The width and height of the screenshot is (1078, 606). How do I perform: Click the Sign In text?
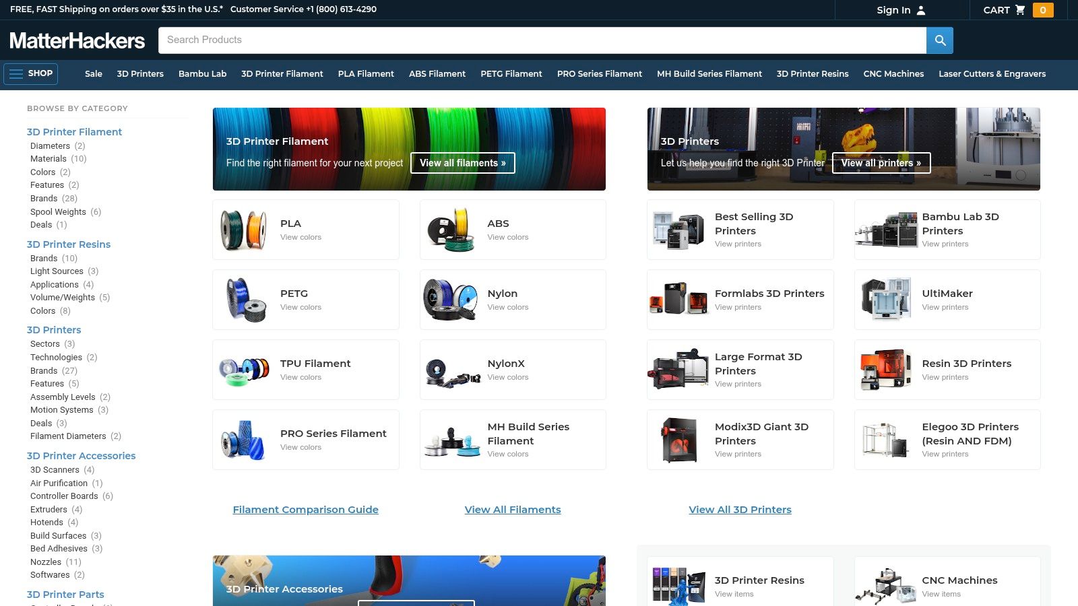click(893, 10)
